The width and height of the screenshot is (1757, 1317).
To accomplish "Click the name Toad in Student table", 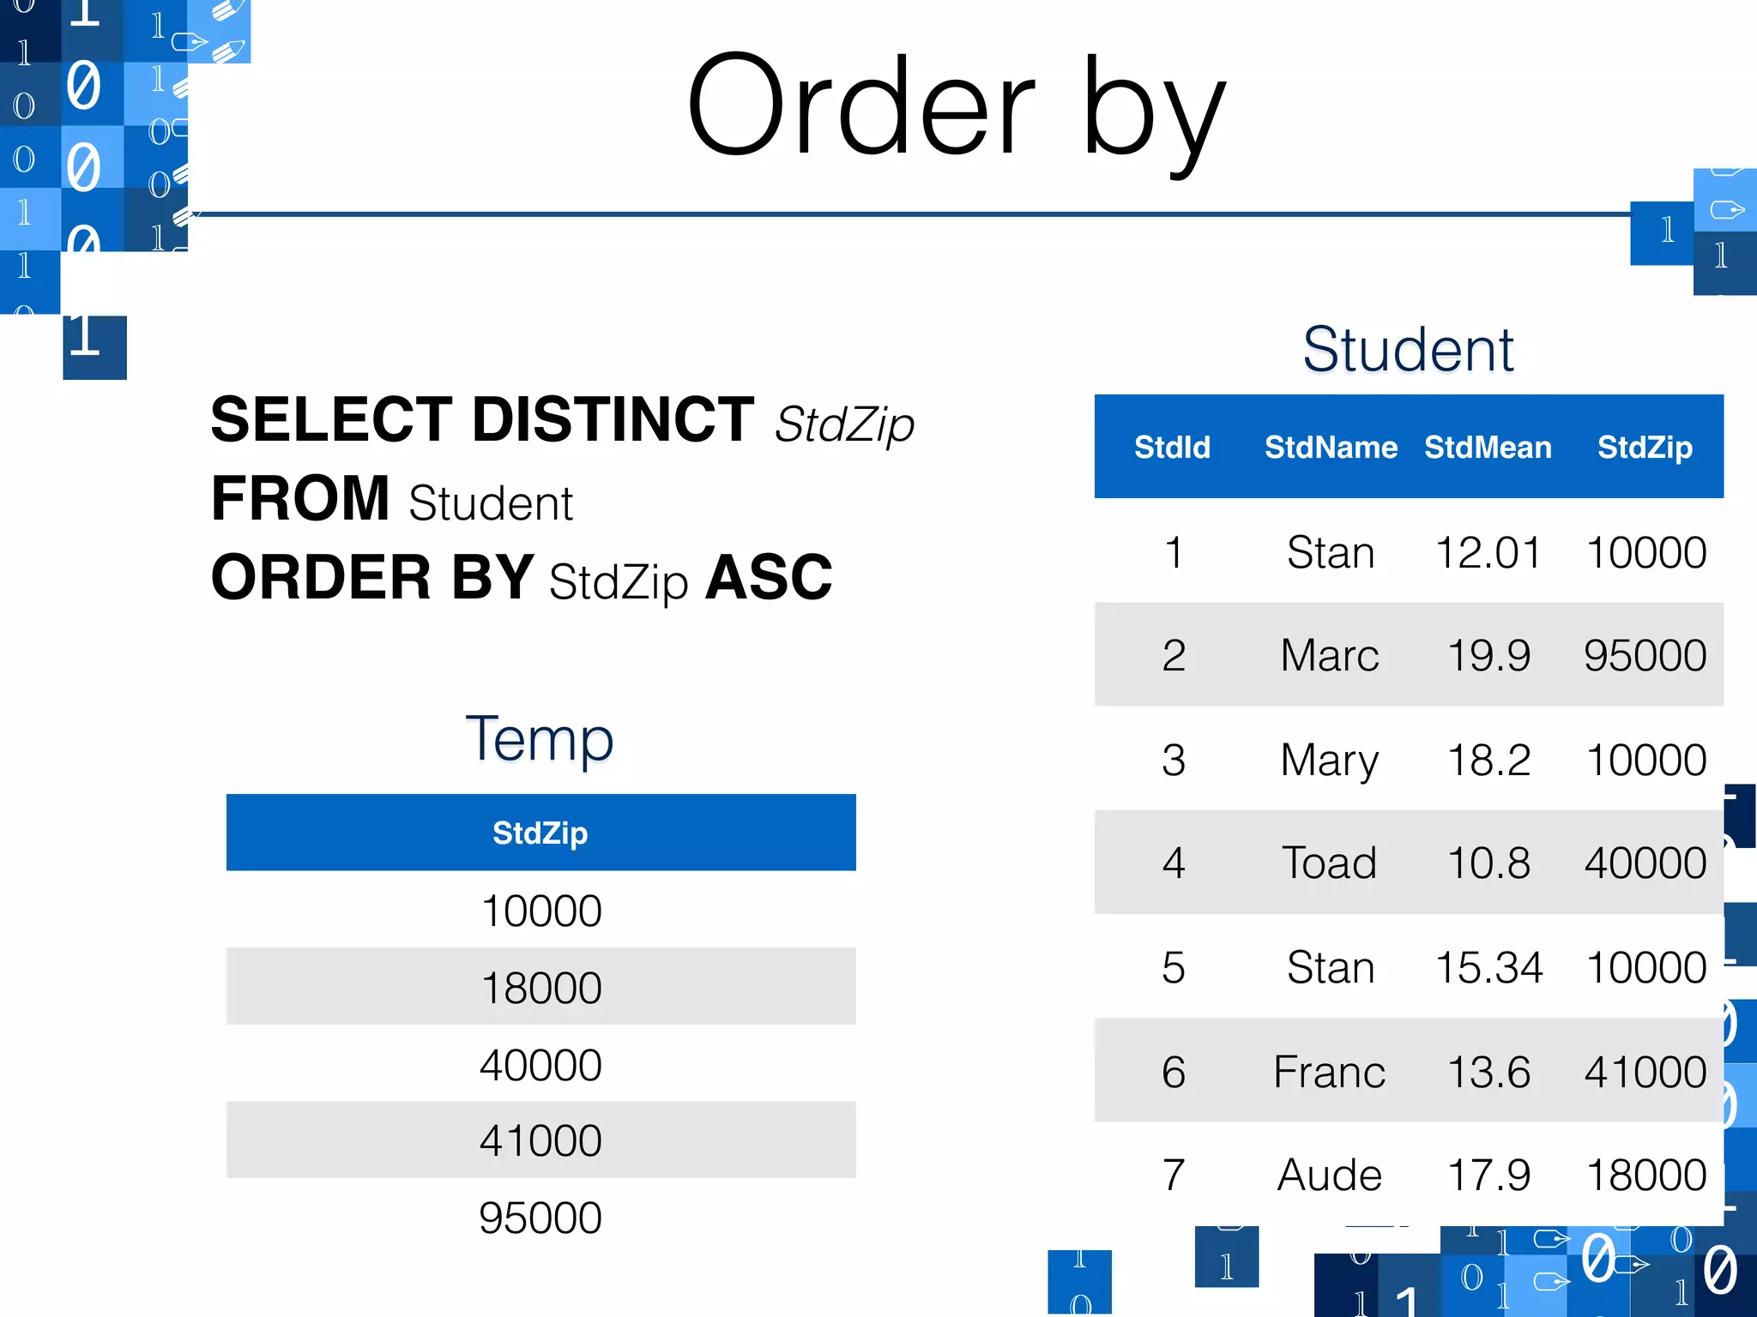I will (x=1330, y=863).
